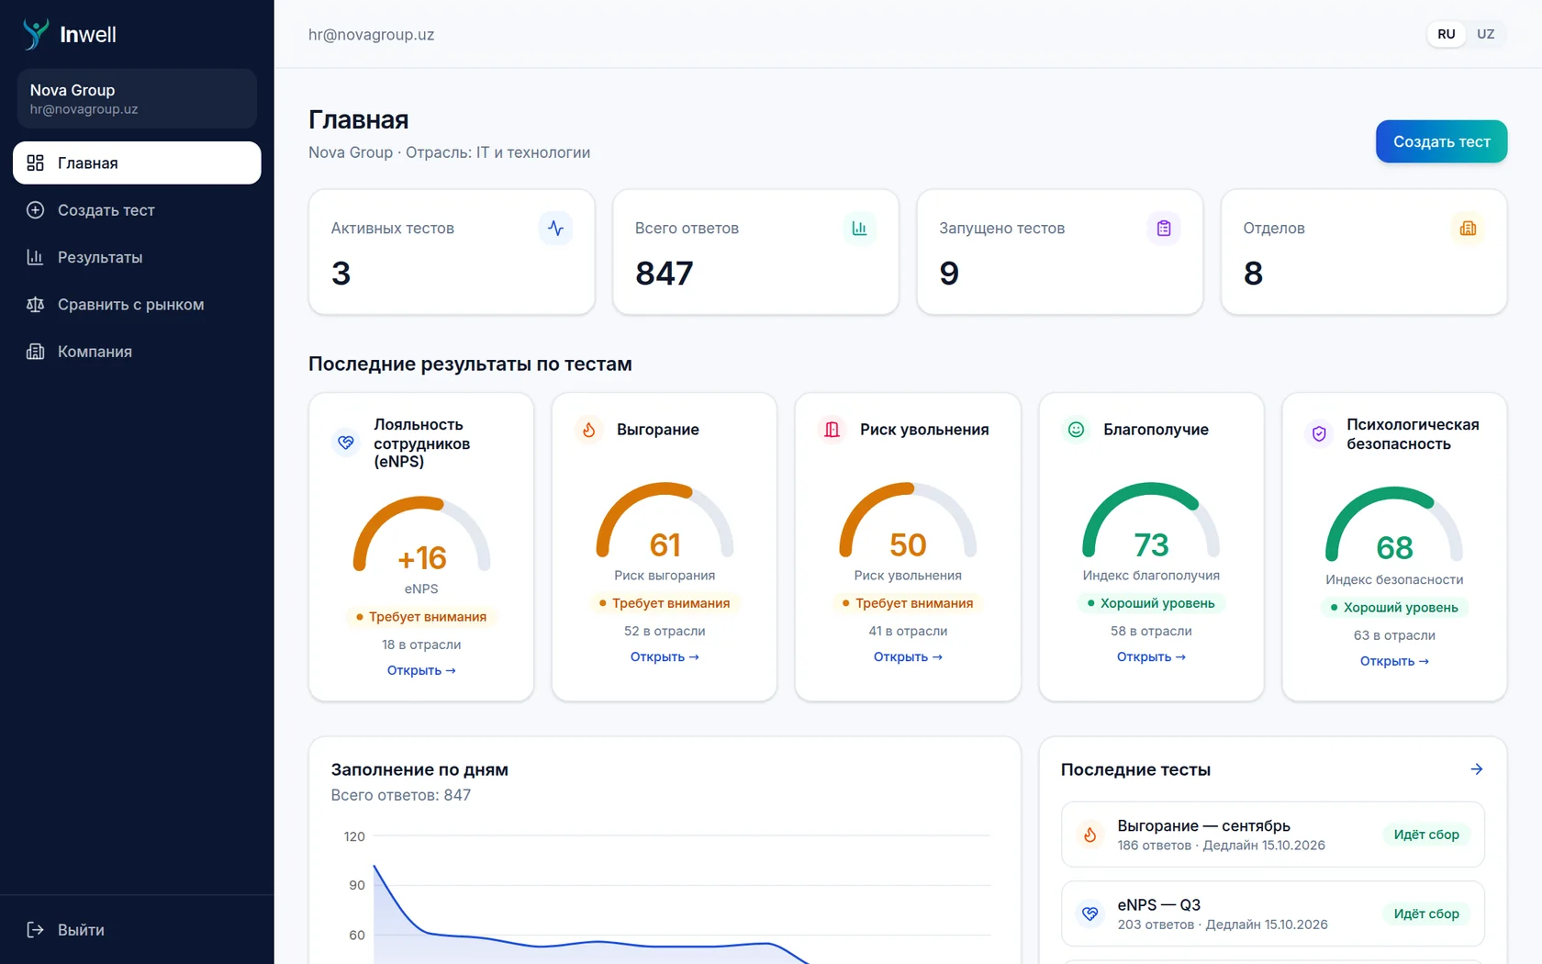This screenshot has width=1542, height=964.
Task: Click the Последние результаты по тестам heading
Action: click(470, 364)
